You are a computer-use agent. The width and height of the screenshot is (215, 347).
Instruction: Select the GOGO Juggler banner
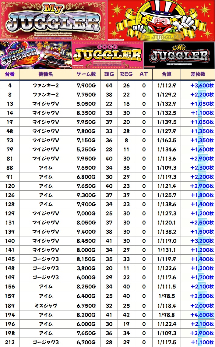(x=108, y=55)
